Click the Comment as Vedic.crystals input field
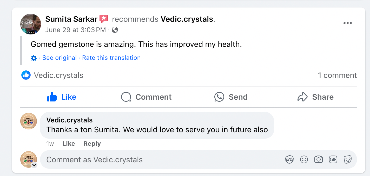 point(156,159)
